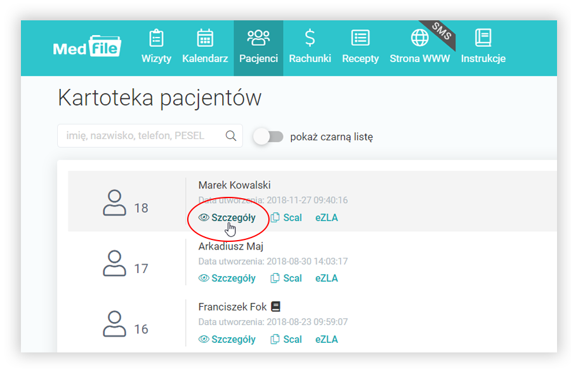Select patient name Arkadiusz Maj
This screenshot has height=381, width=571.
(231, 246)
